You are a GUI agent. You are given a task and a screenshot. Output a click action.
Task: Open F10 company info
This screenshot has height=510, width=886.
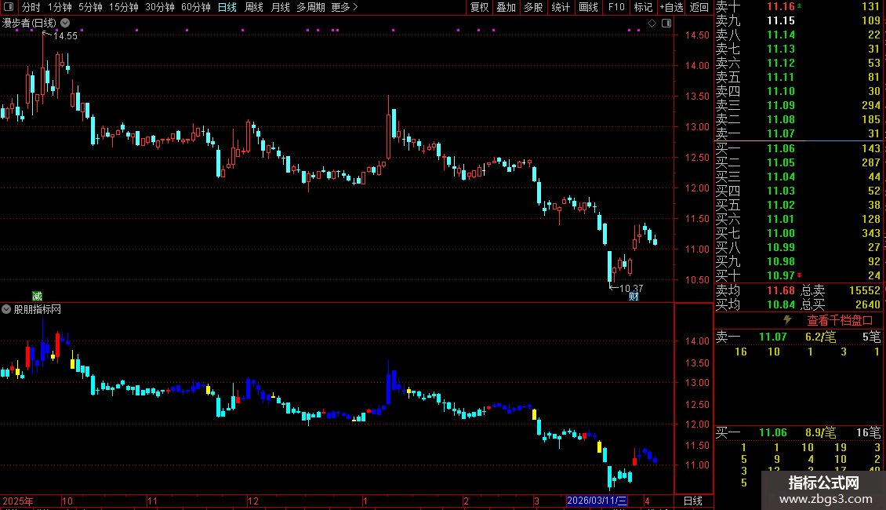click(x=616, y=7)
